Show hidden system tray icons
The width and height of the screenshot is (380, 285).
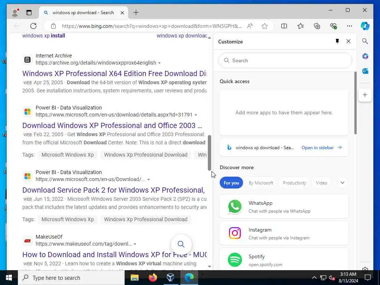click(x=314, y=278)
